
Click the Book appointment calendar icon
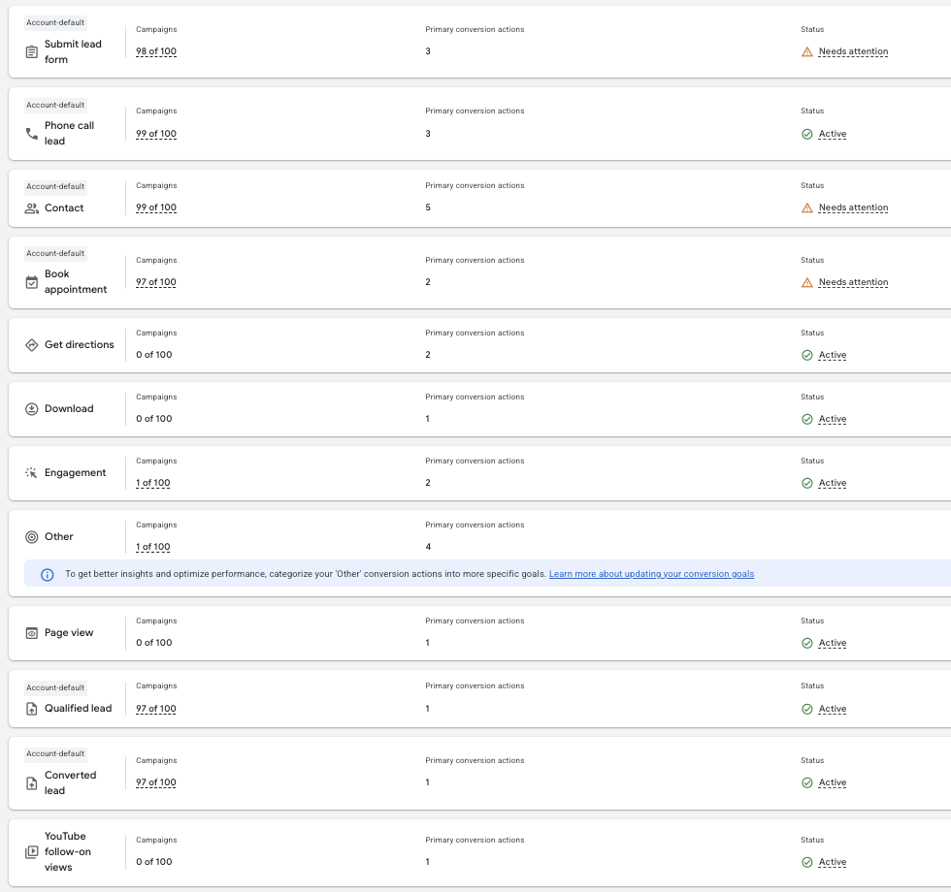click(x=31, y=282)
